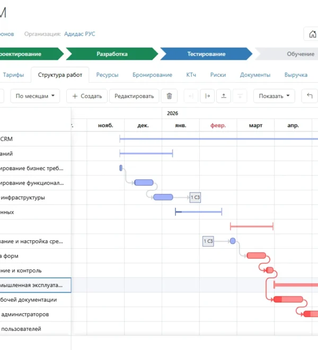Viewport: 318px width, 350px height.
Task: Select the red администраторов task bar
Action: click(x=311, y=314)
